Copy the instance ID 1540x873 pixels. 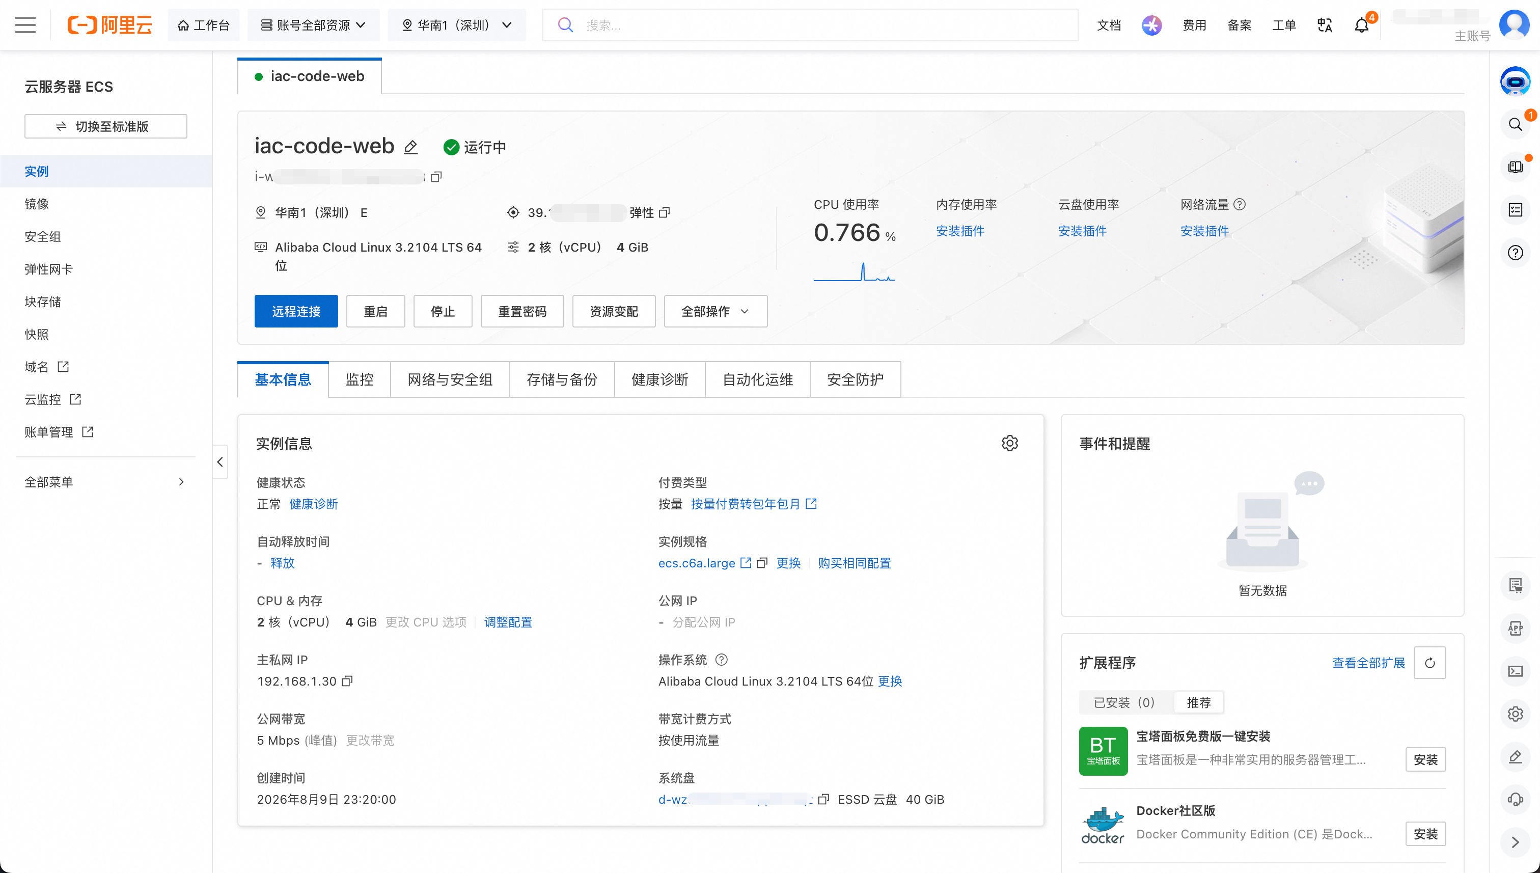pyautogui.click(x=436, y=177)
